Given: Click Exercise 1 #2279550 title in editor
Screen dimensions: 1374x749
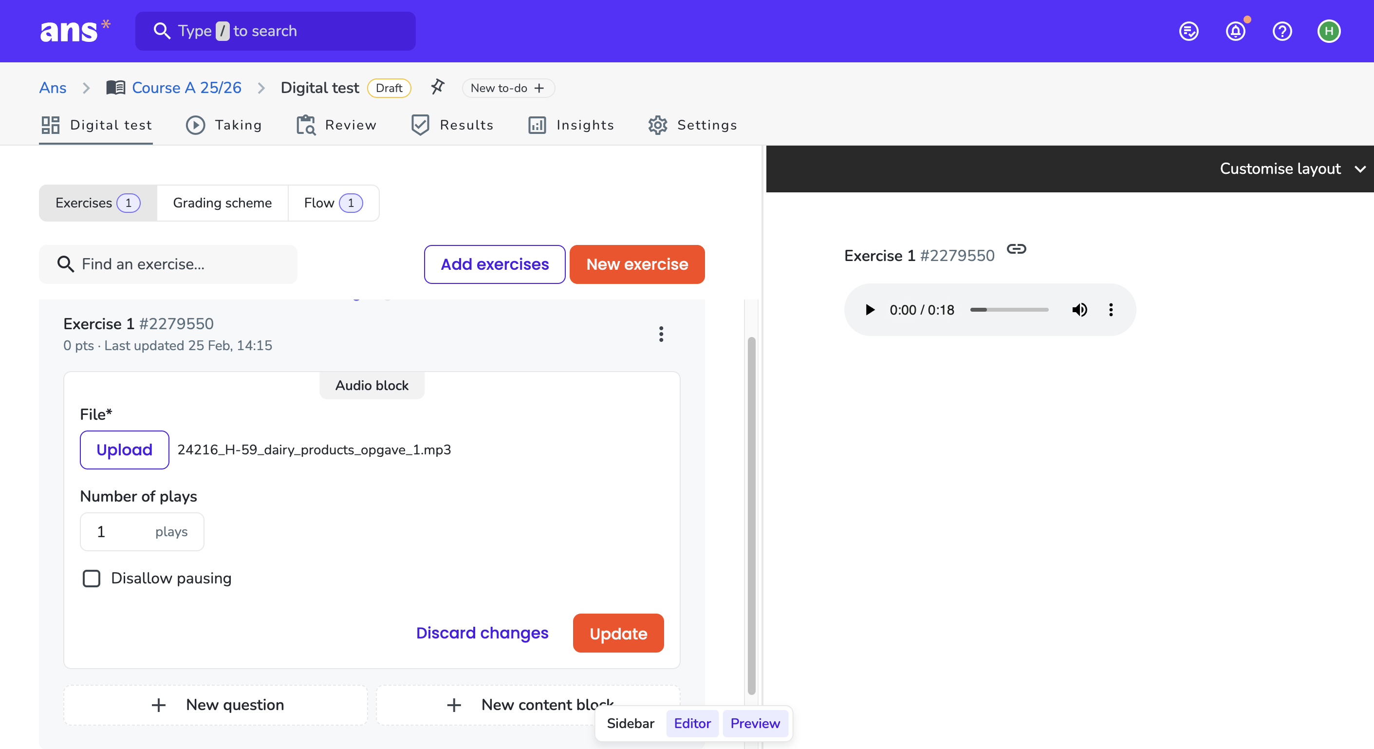Looking at the screenshot, I should 138,323.
